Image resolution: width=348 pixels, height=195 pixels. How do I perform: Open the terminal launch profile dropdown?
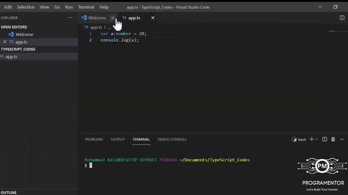tap(317, 139)
